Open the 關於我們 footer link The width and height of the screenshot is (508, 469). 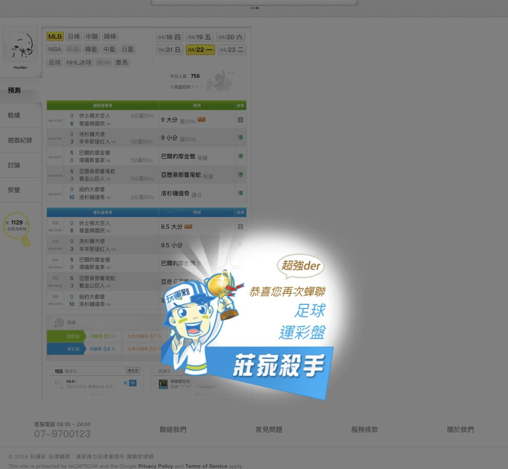click(x=460, y=430)
